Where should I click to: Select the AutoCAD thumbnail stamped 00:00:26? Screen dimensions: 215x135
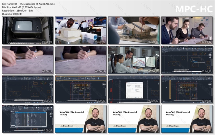pos(28,89)
